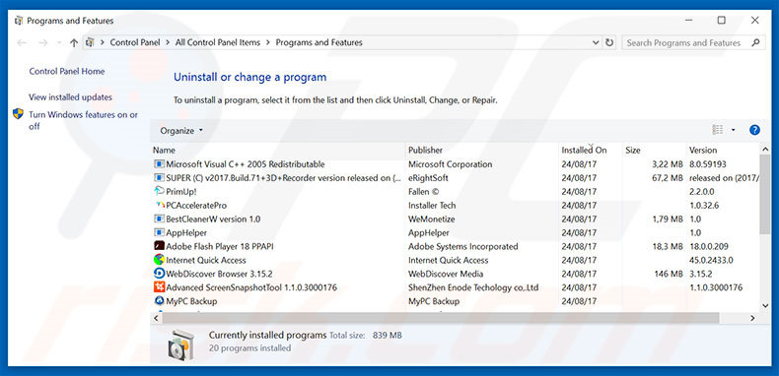Expand the address bar history dropdown
This screenshot has width=779, height=376.
(596, 42)
